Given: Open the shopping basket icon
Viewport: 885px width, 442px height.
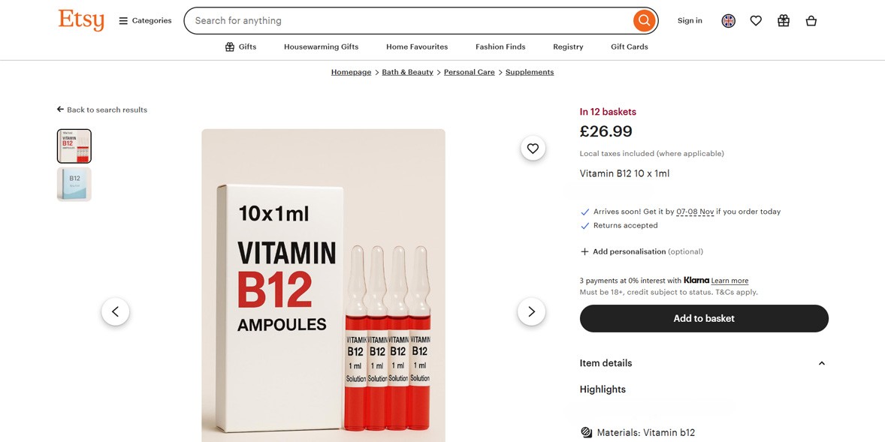Looking at the screenshot, I should tap(811, 20).
